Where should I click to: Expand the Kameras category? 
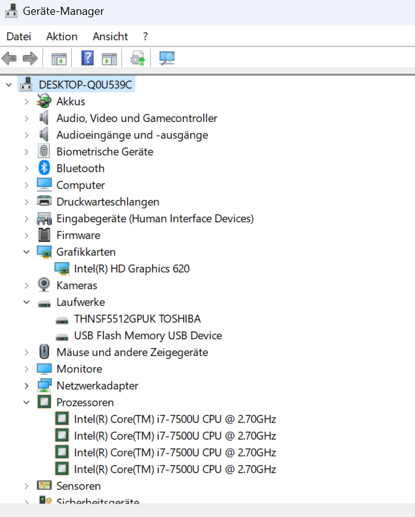coord(27,285)
